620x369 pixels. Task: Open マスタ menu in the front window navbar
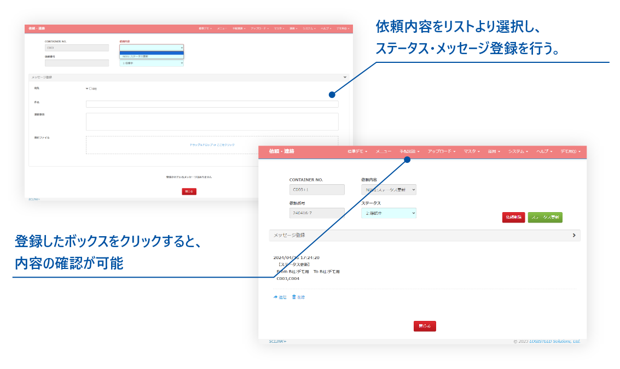click(x=471, y=151)
